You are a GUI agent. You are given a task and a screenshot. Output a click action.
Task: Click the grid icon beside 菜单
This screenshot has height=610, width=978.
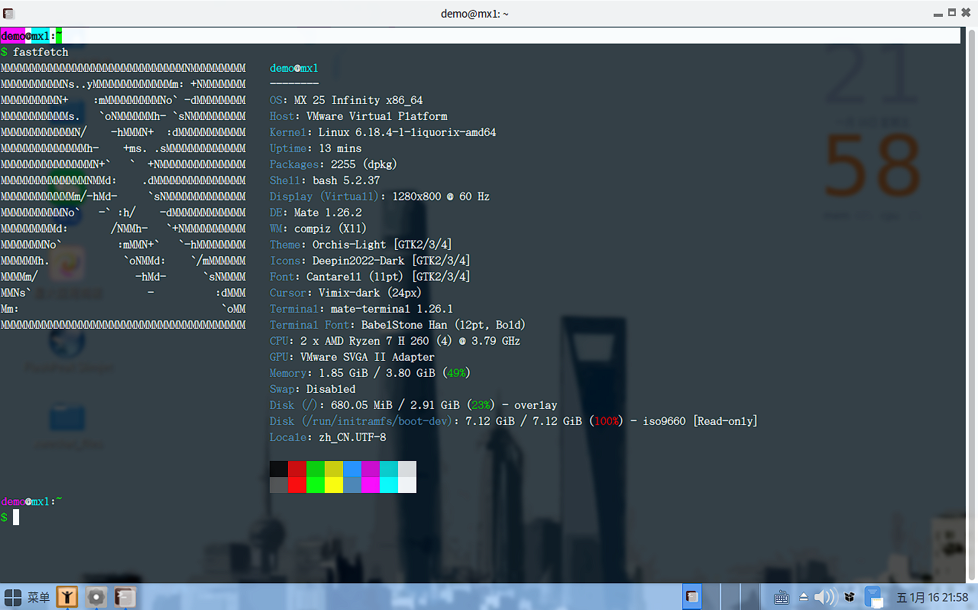click(x=12, y=597)
